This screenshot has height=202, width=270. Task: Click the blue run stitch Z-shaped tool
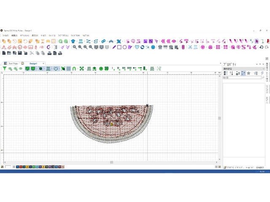88,41
